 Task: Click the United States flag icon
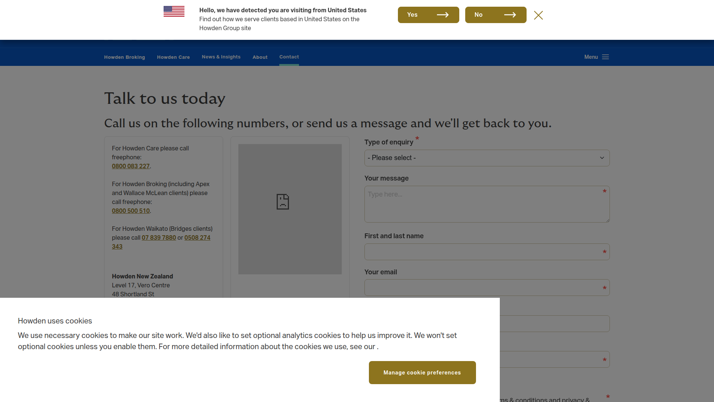click(x=174, y=11)
